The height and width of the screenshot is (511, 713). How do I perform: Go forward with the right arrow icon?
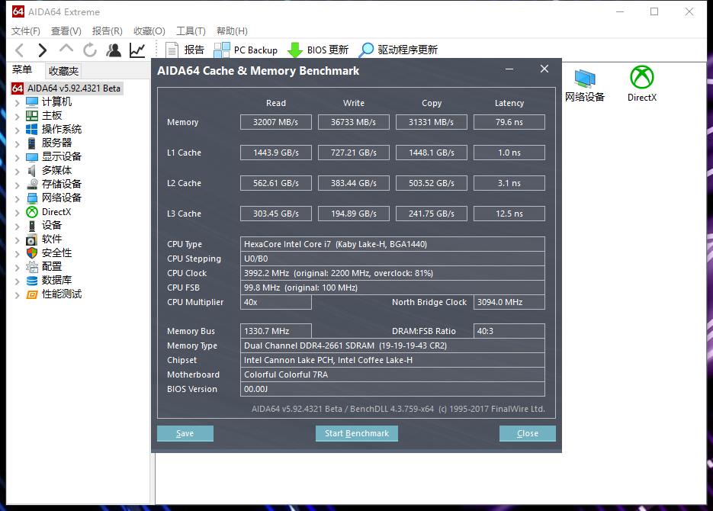(42, 50)
